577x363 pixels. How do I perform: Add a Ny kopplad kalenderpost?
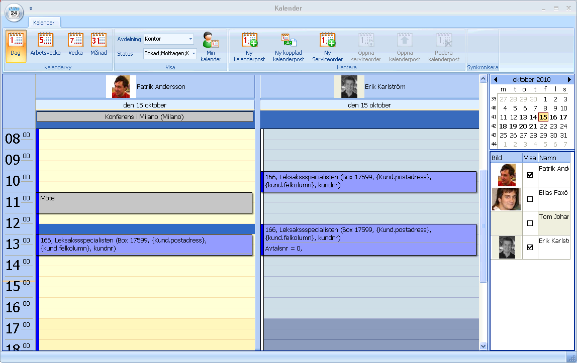pos(288,47)
